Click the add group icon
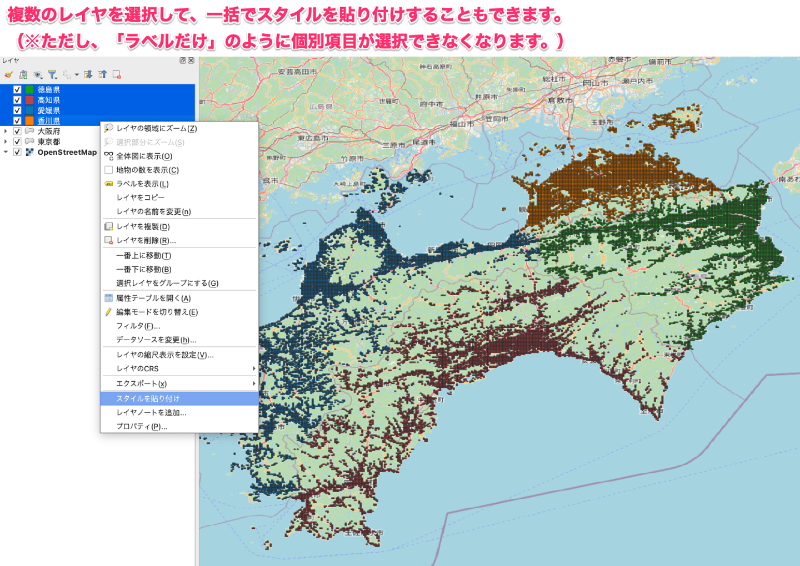The width and height of the screenshot is (800, 566). [x=23, y=74]
